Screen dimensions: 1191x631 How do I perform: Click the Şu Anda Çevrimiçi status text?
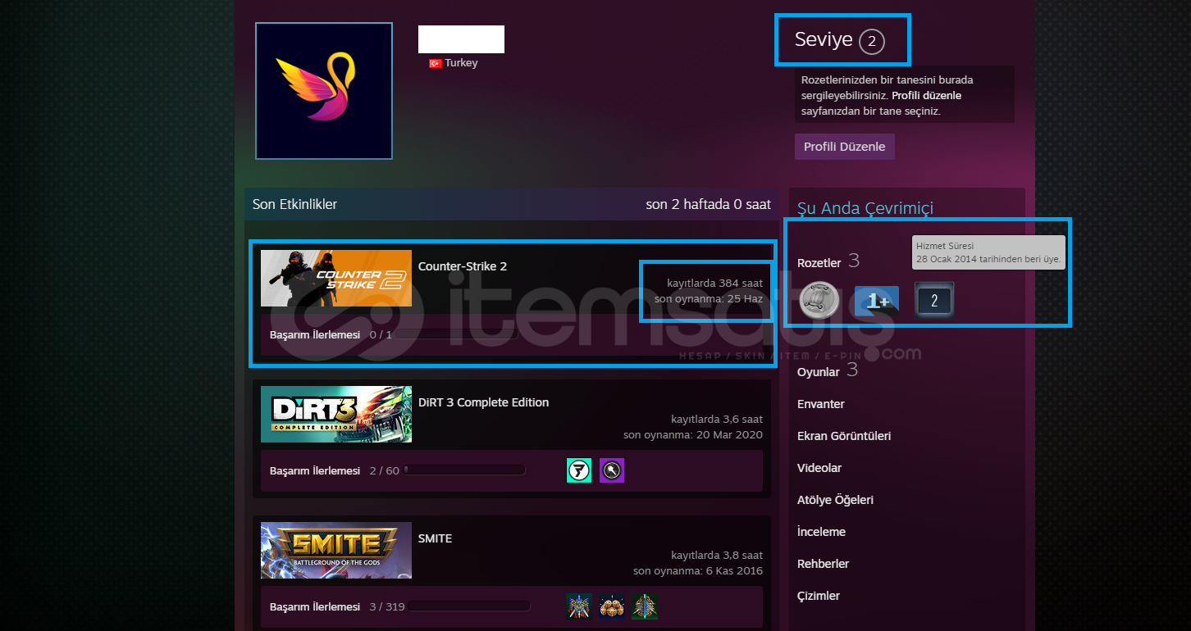click(x=865, y=209)
